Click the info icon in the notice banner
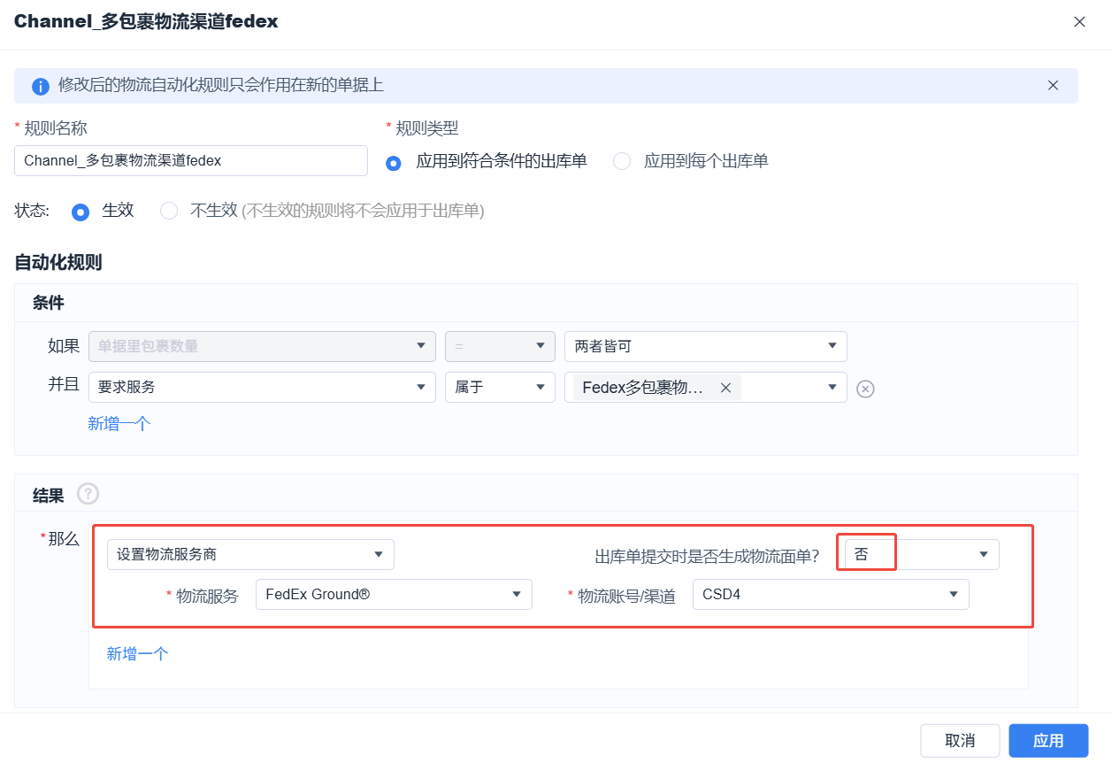 click(x=41, y=87)
